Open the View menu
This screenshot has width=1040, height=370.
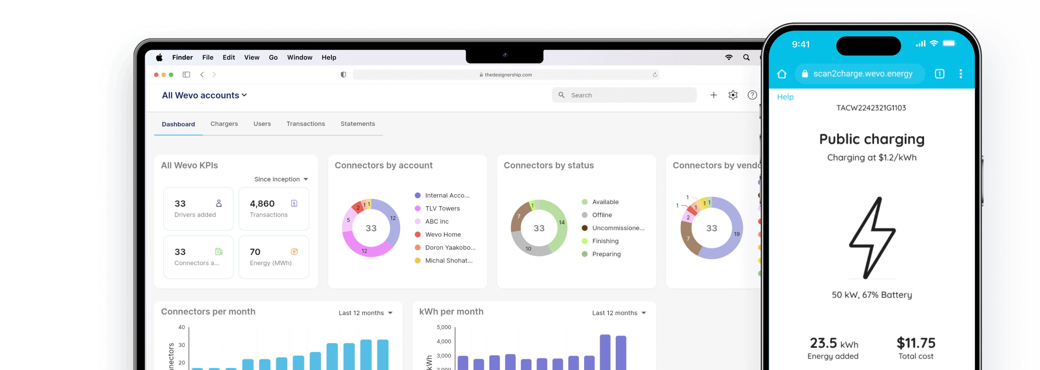pos(252,57)
